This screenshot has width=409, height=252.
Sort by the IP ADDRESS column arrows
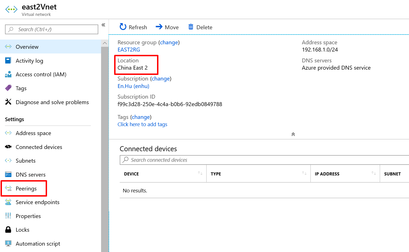(x=374, y=173)
